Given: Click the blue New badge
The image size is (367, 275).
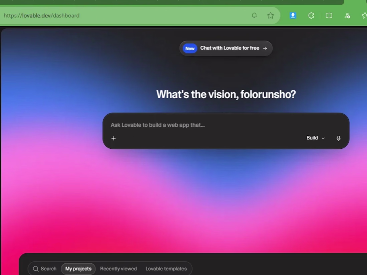Looking at the screenshot, I should 190,48.
